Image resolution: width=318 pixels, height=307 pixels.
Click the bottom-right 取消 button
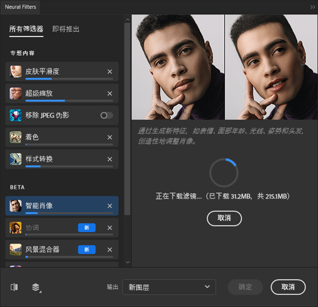(x=288, y=287)
